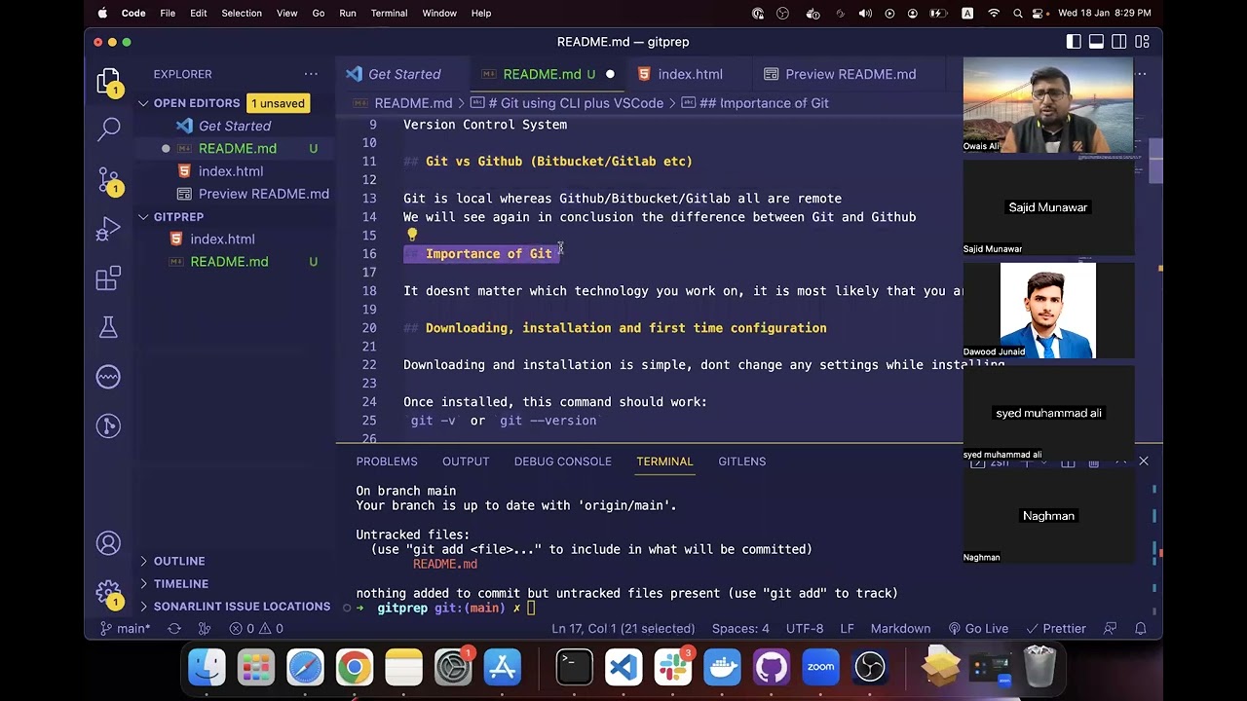Open the Explorer view in the activity bar
This screenshot has width=1247, height=701.
click(108, 80)
